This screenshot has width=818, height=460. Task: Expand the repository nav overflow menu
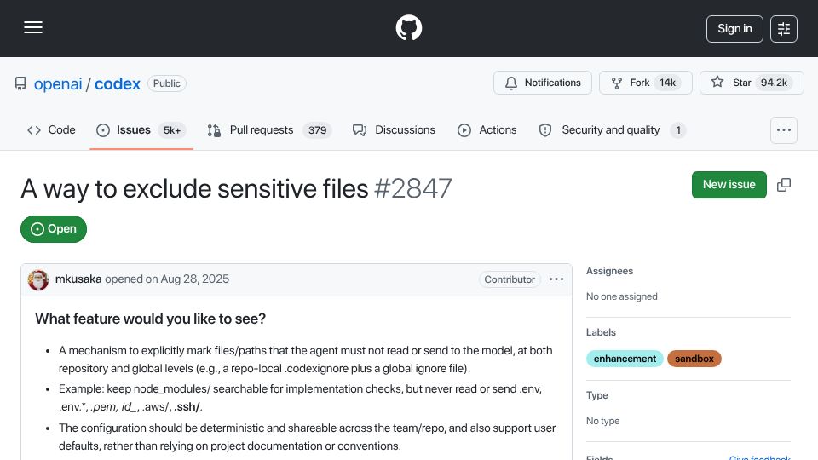point(784,130)
